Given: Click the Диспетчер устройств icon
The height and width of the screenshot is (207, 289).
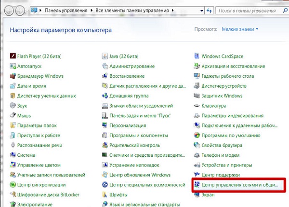Looking at the screenshot, I should click(197, 86).
